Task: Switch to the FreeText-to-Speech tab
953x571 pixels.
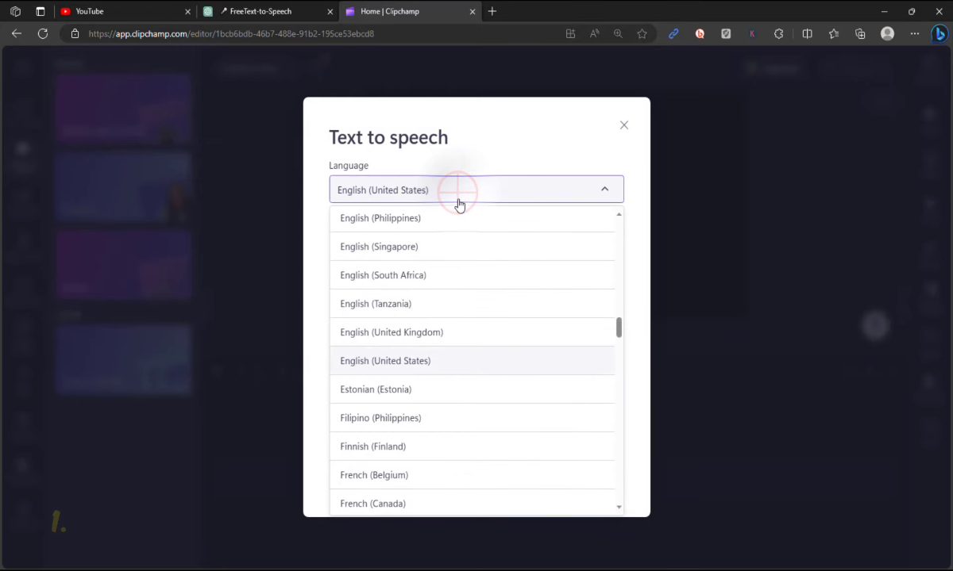Action: pos(260,11)
